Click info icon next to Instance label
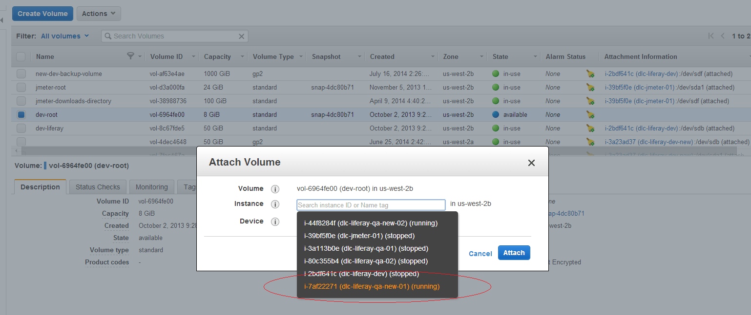This screenshot has height=315, width=751. pos(275,204)
